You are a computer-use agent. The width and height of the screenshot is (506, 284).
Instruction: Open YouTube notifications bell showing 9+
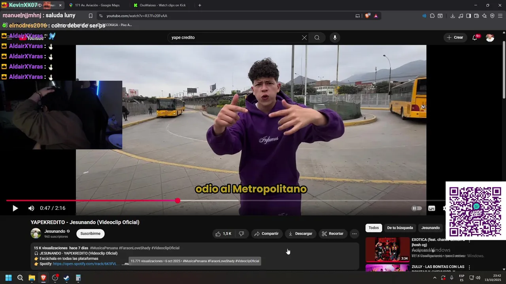[475, 37]
